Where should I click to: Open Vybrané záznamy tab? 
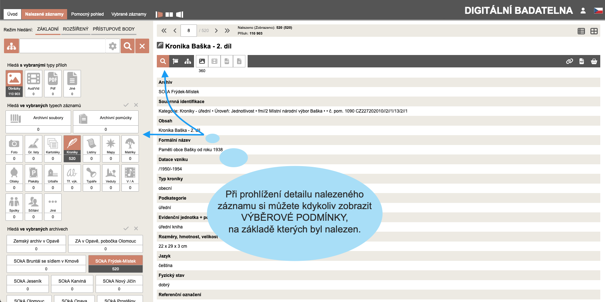(x=129, y=14)
